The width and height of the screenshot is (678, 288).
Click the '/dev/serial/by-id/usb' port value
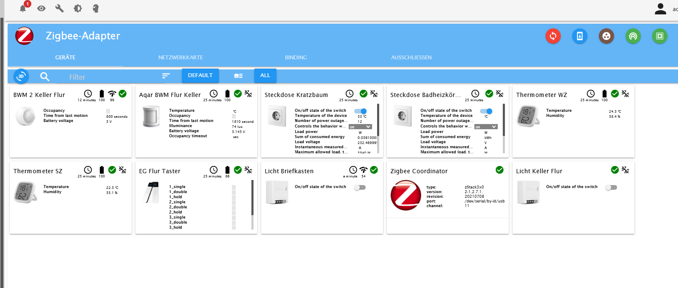[485, 201]
